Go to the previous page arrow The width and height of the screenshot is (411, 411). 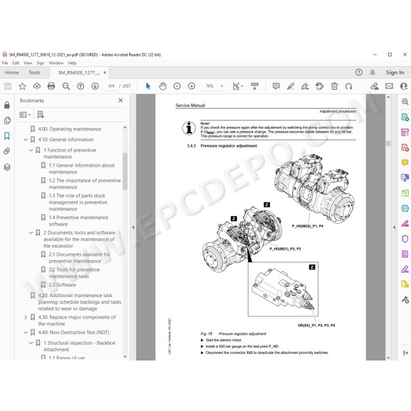point(80,86)
